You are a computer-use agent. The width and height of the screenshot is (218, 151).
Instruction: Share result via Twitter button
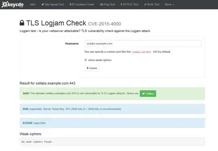148,93
